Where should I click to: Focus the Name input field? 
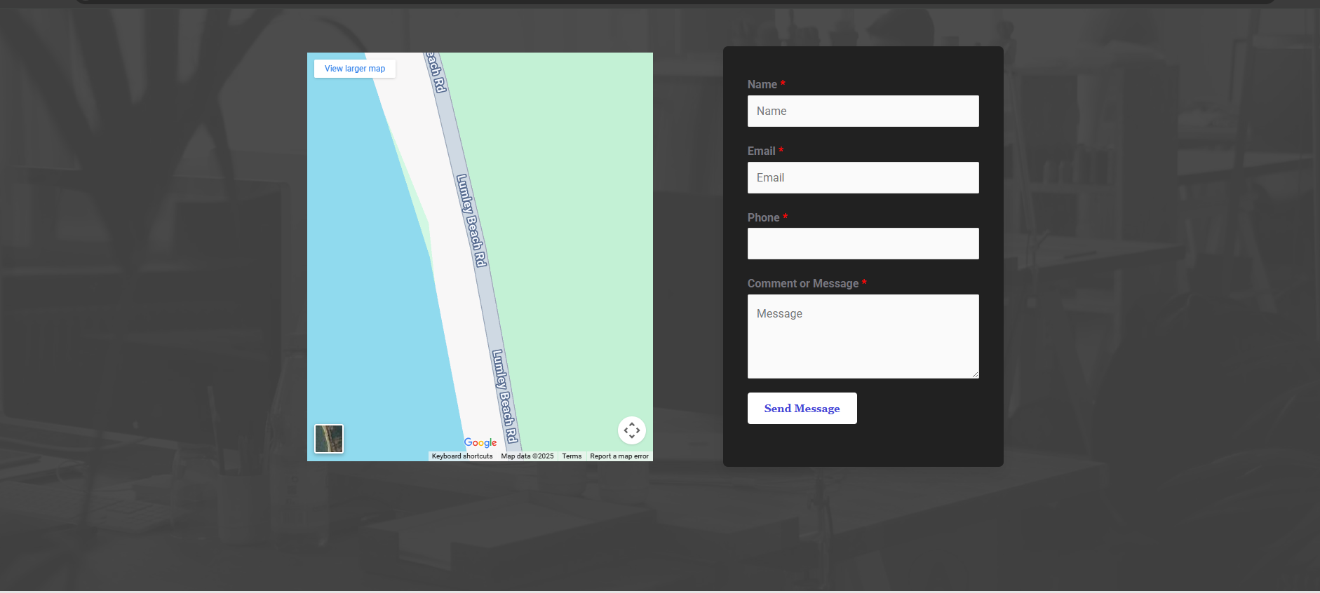(863, 111)
